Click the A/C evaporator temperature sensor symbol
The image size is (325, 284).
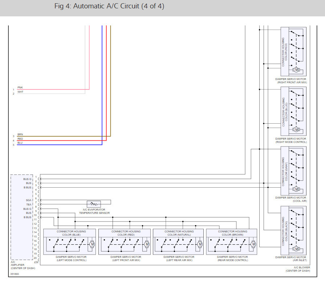point(94,204)
